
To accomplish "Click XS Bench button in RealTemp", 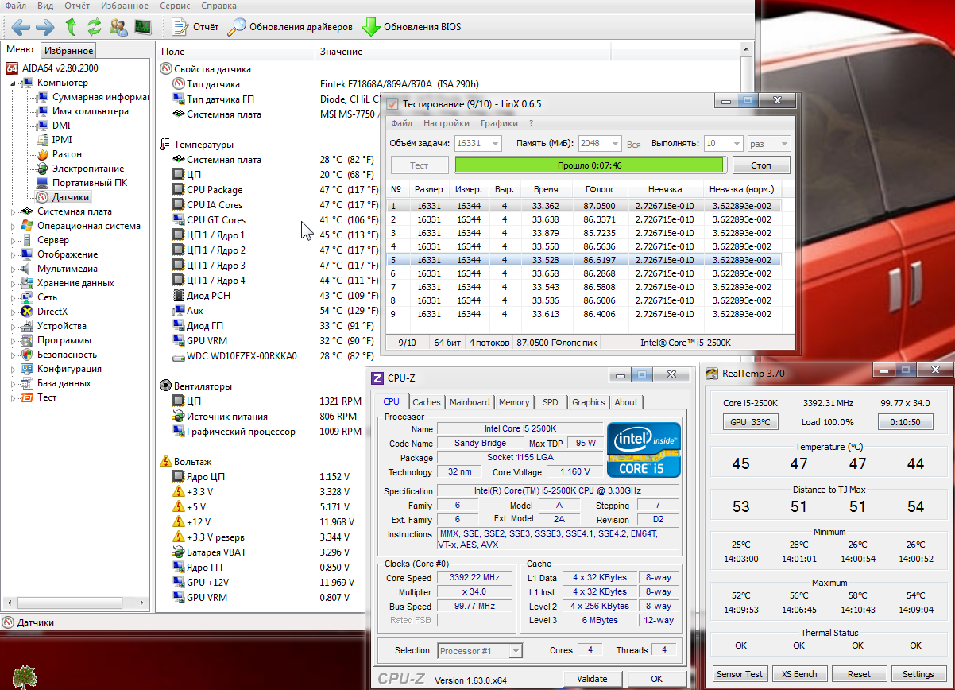I will point(799,674).
